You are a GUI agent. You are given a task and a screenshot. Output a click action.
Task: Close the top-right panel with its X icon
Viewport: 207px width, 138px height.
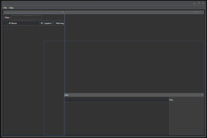(x=202, y=12)
